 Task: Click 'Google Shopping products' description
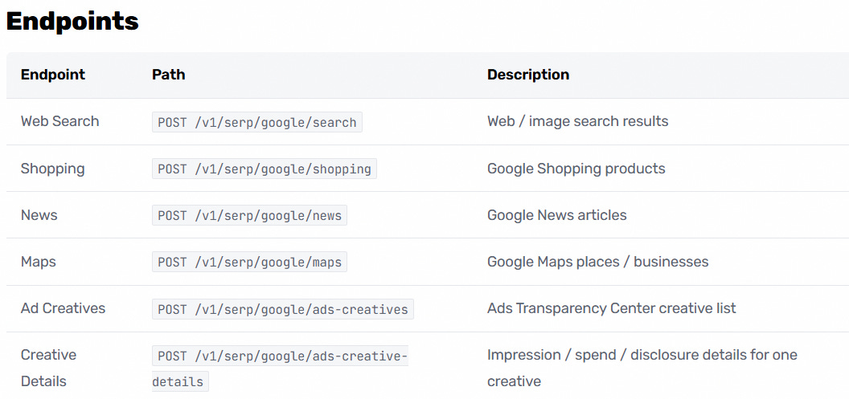coord(576,169)
